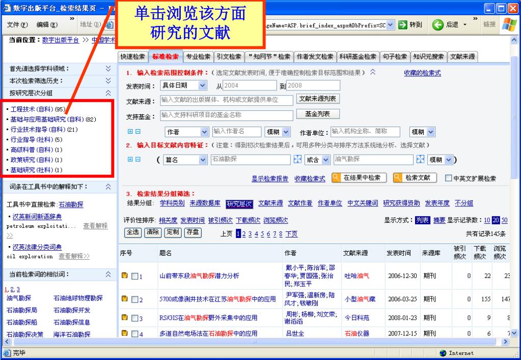Tick the checkbox for result 1
521x360 pixels.
(x=134, y=276)
